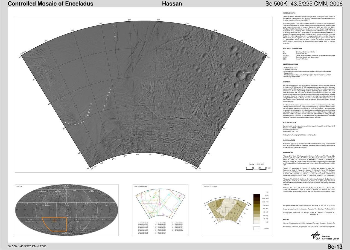Click the REFERENCES heading
This screenshot has width=350, height=250.
tap(288, 153)
